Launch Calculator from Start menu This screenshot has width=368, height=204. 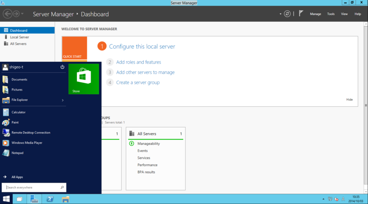(34, 112)
